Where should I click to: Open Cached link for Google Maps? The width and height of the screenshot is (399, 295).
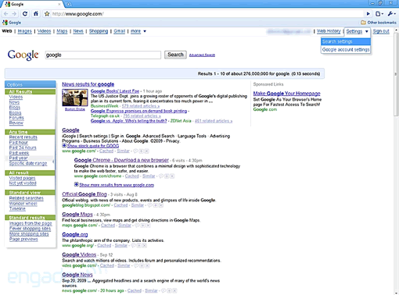point(108,226)
